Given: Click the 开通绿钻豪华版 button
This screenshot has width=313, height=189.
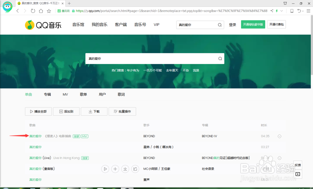Looking at the screenshot, I should pyautogui.click(x=253, y=24).
